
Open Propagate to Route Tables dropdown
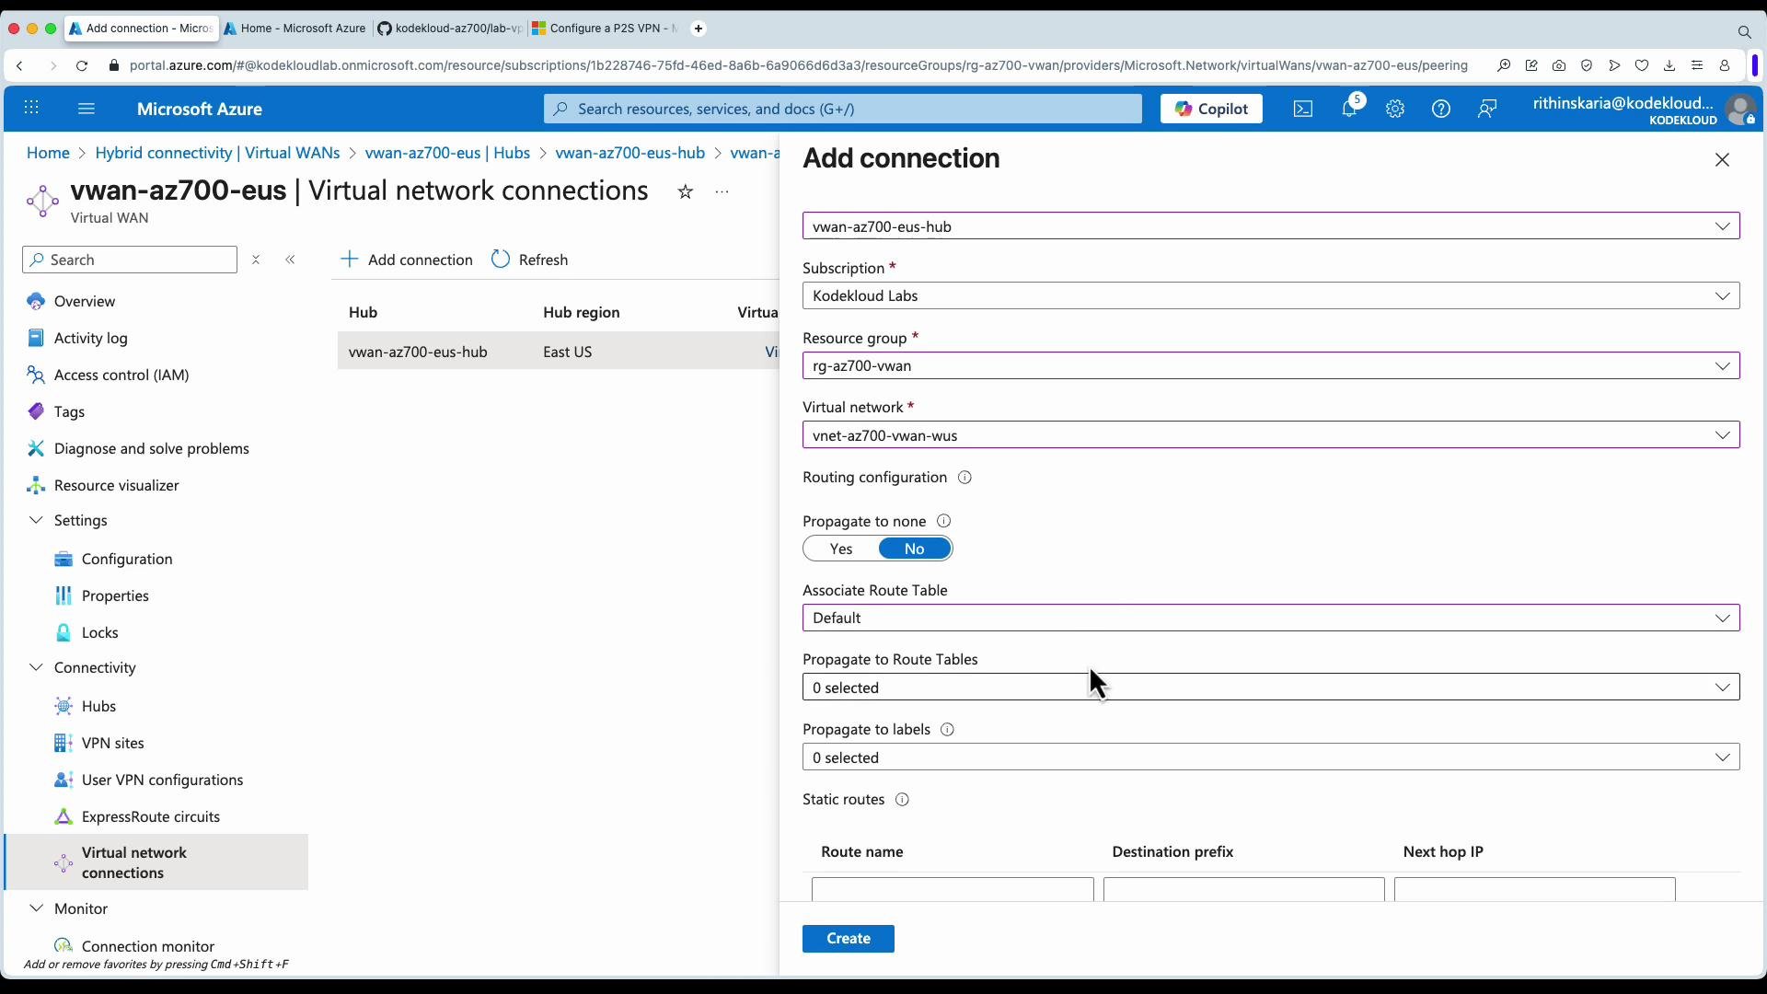[1271, 688]
